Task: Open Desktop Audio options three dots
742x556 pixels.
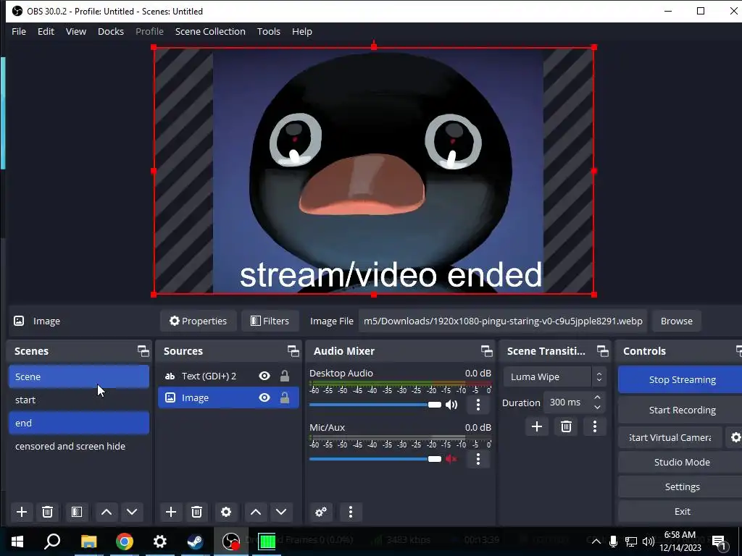Action: [x=478, y=405]
